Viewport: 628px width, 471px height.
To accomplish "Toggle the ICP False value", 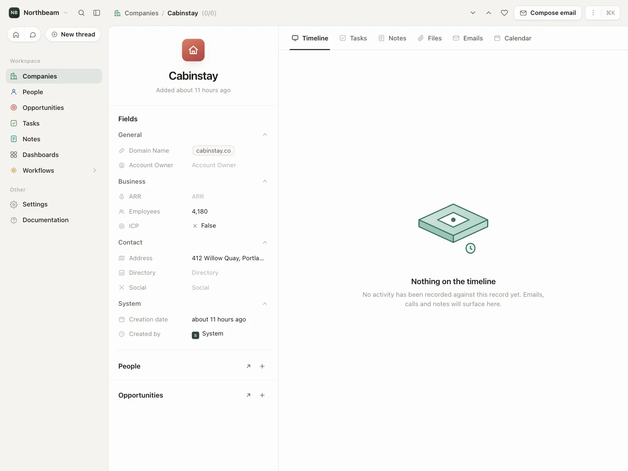I will pos(204,226).
